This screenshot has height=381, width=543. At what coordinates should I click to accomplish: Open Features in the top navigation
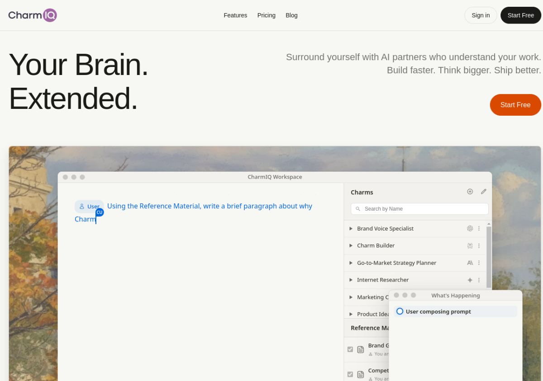[x=235, y=15]
